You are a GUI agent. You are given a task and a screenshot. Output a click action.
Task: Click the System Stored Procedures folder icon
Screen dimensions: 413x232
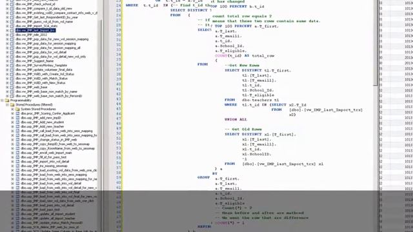[x=17, y=109]
